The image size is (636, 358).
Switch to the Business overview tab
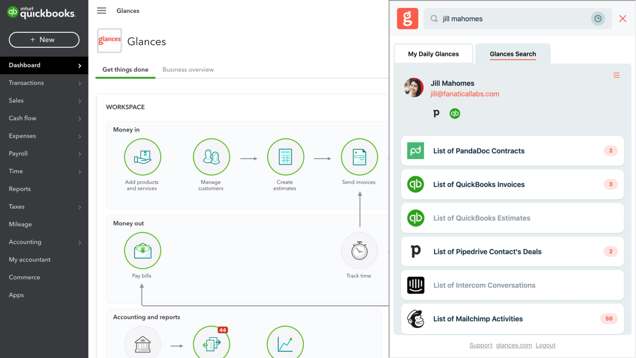[188, 69]
